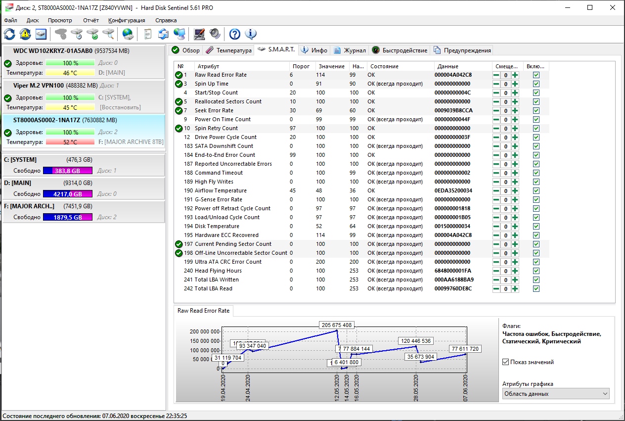The image size is (625, 421).
Task: Decrease offset for Spin Up Time with minus
Action: pyautogui.click(x=496, y=84)
